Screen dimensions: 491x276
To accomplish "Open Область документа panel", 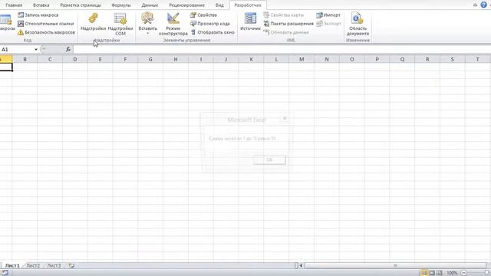I will tap(358, 24).
